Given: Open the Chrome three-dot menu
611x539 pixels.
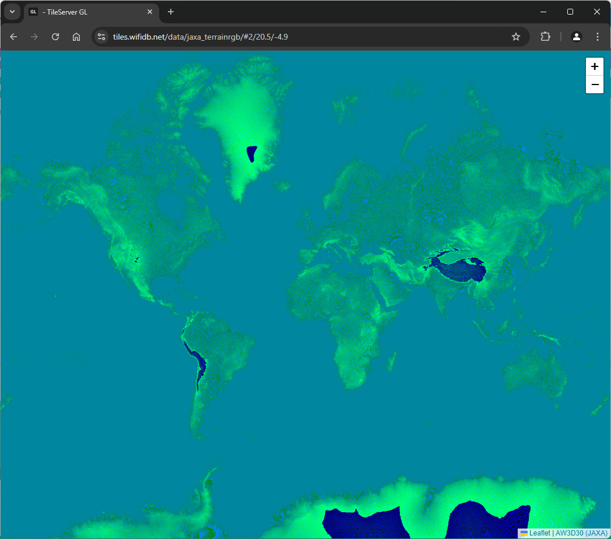Looking at the screenshot, I should (x=598, y=37).
